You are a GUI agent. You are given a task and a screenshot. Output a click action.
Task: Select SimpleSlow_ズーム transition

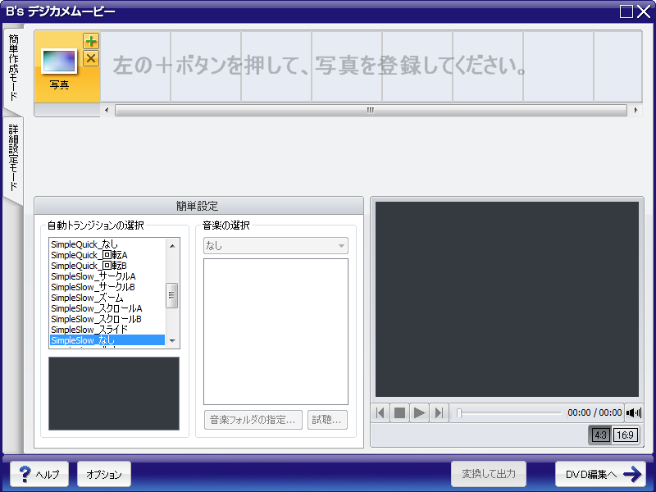(107, 298)
